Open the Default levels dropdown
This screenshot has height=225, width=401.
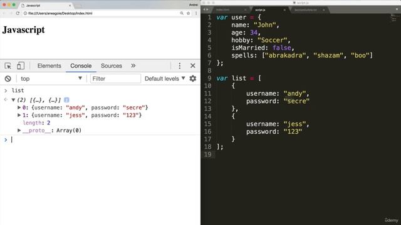(165, 79)
